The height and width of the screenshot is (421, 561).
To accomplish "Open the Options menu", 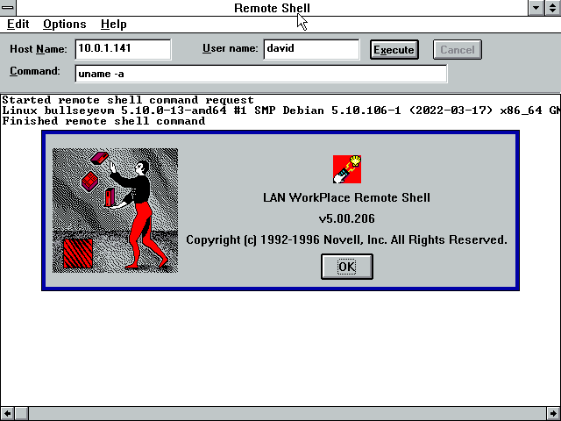I will (64, 25).
